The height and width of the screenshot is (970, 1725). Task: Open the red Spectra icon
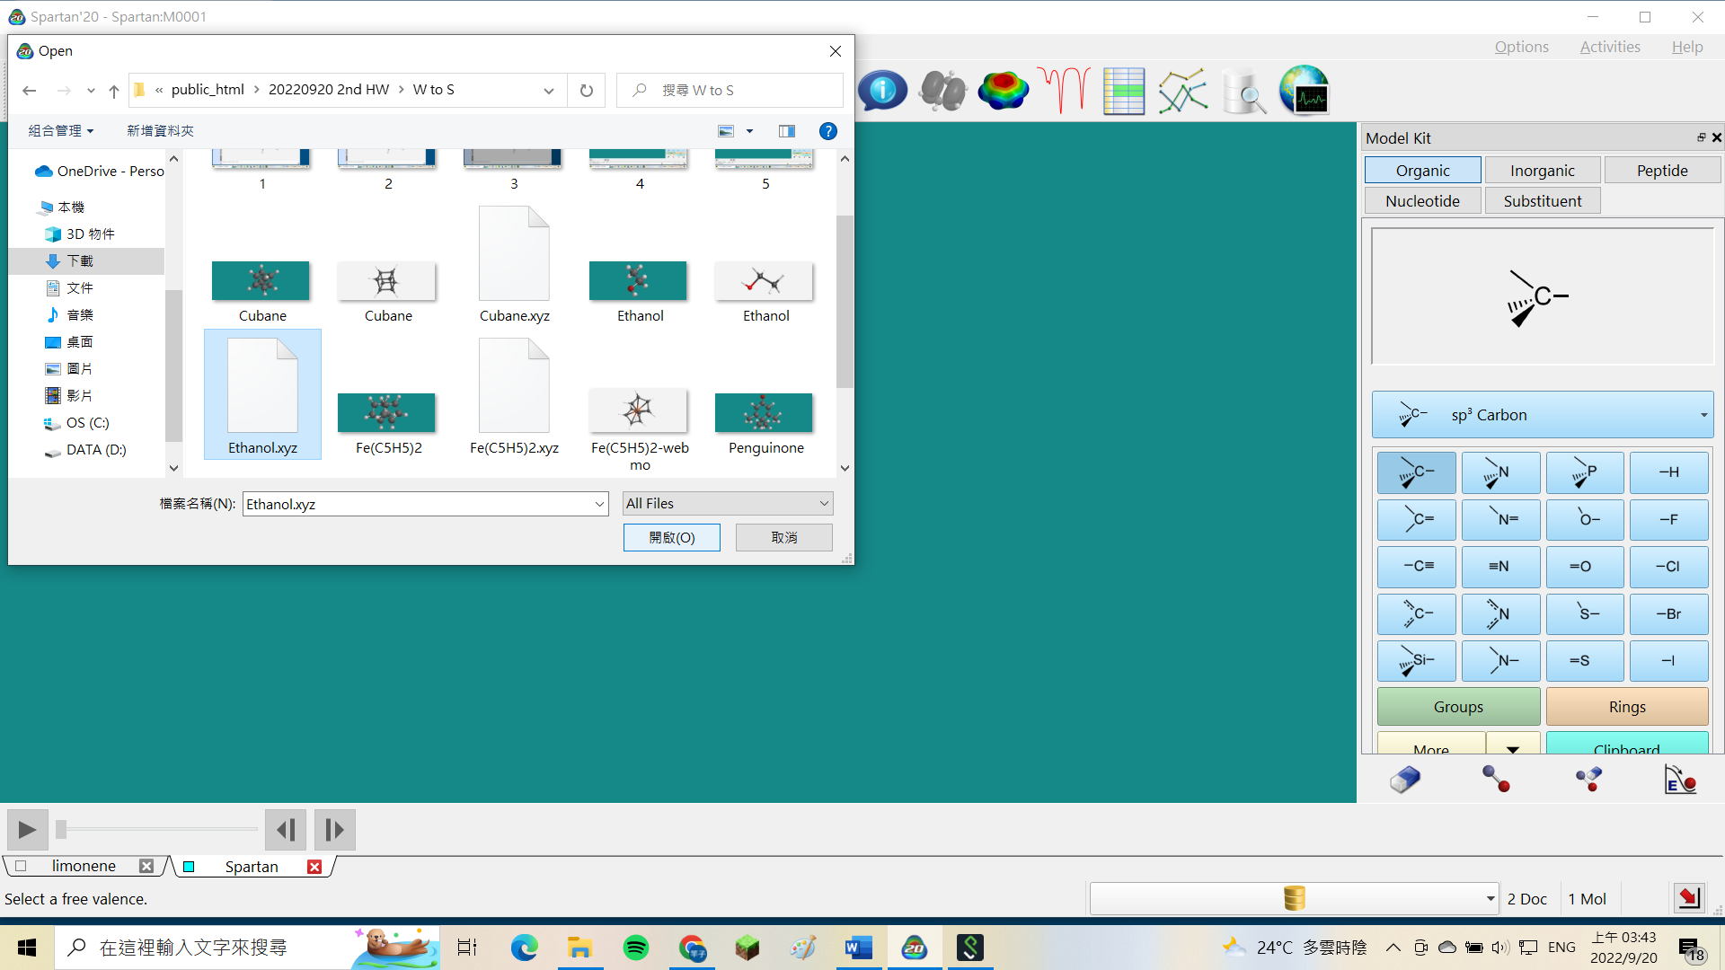point(1064,91)
